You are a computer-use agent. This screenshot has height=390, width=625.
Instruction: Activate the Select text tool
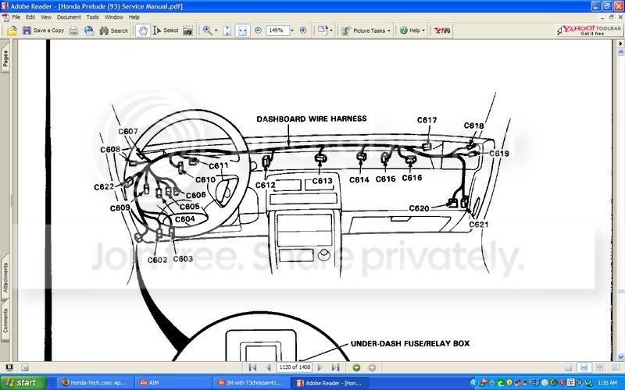click(166, 30)
